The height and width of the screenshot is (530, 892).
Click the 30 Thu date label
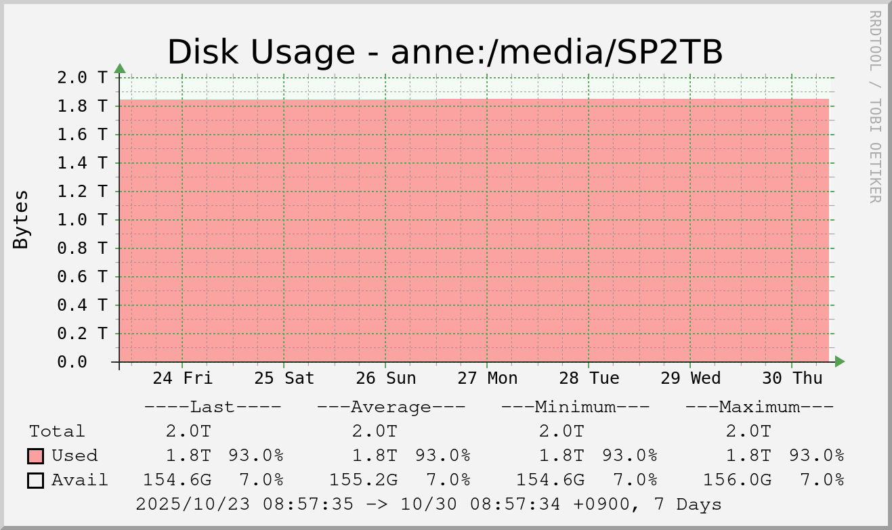point(792,378)
